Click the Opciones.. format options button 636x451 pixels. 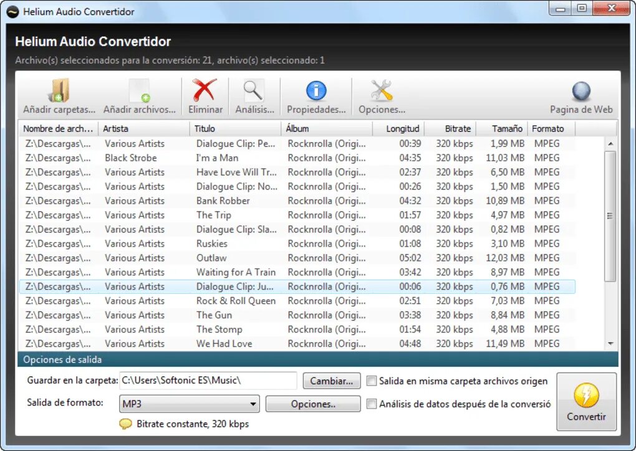313,404
